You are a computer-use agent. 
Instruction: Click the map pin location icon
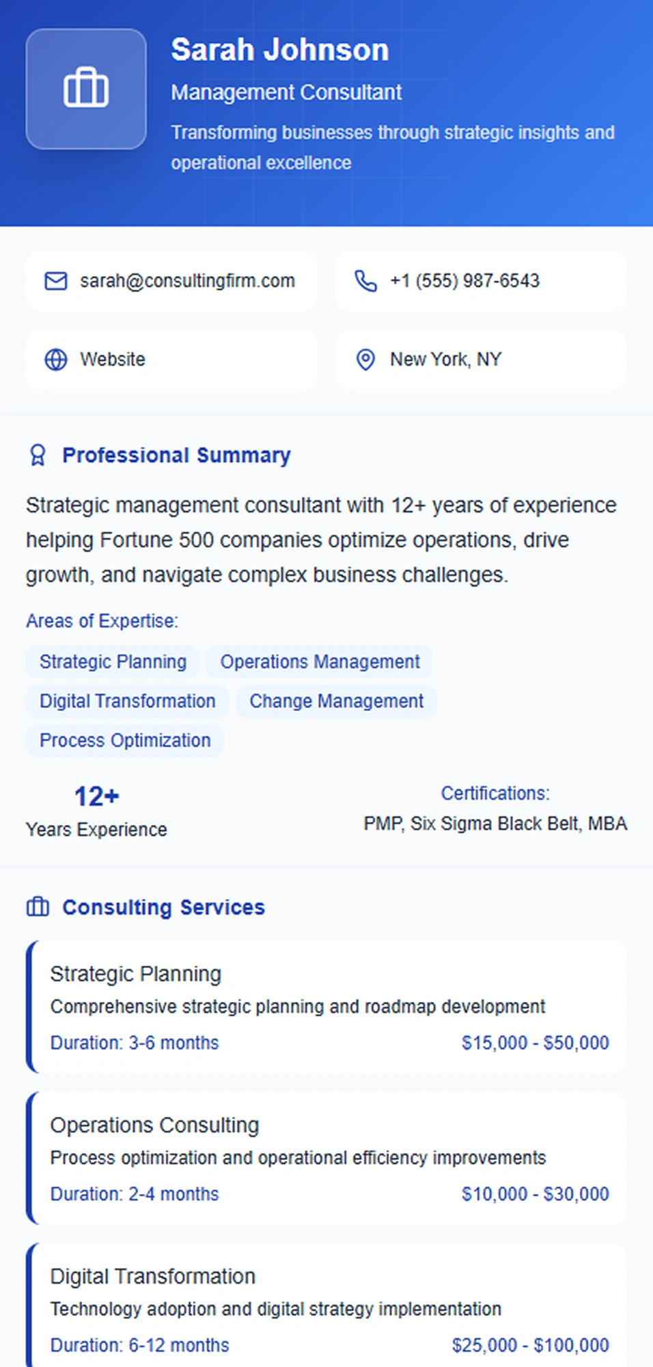tap(365, 360)
